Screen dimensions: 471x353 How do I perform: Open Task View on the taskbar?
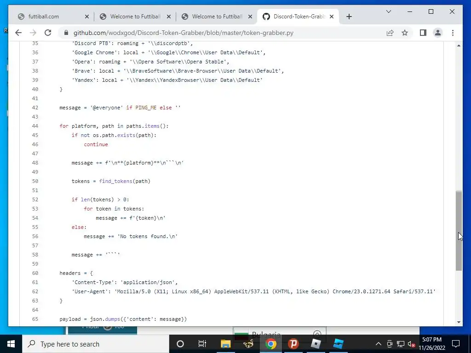202,344
